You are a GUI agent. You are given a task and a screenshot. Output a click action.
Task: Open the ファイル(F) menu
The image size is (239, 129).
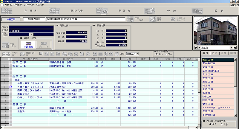[8, 5]
